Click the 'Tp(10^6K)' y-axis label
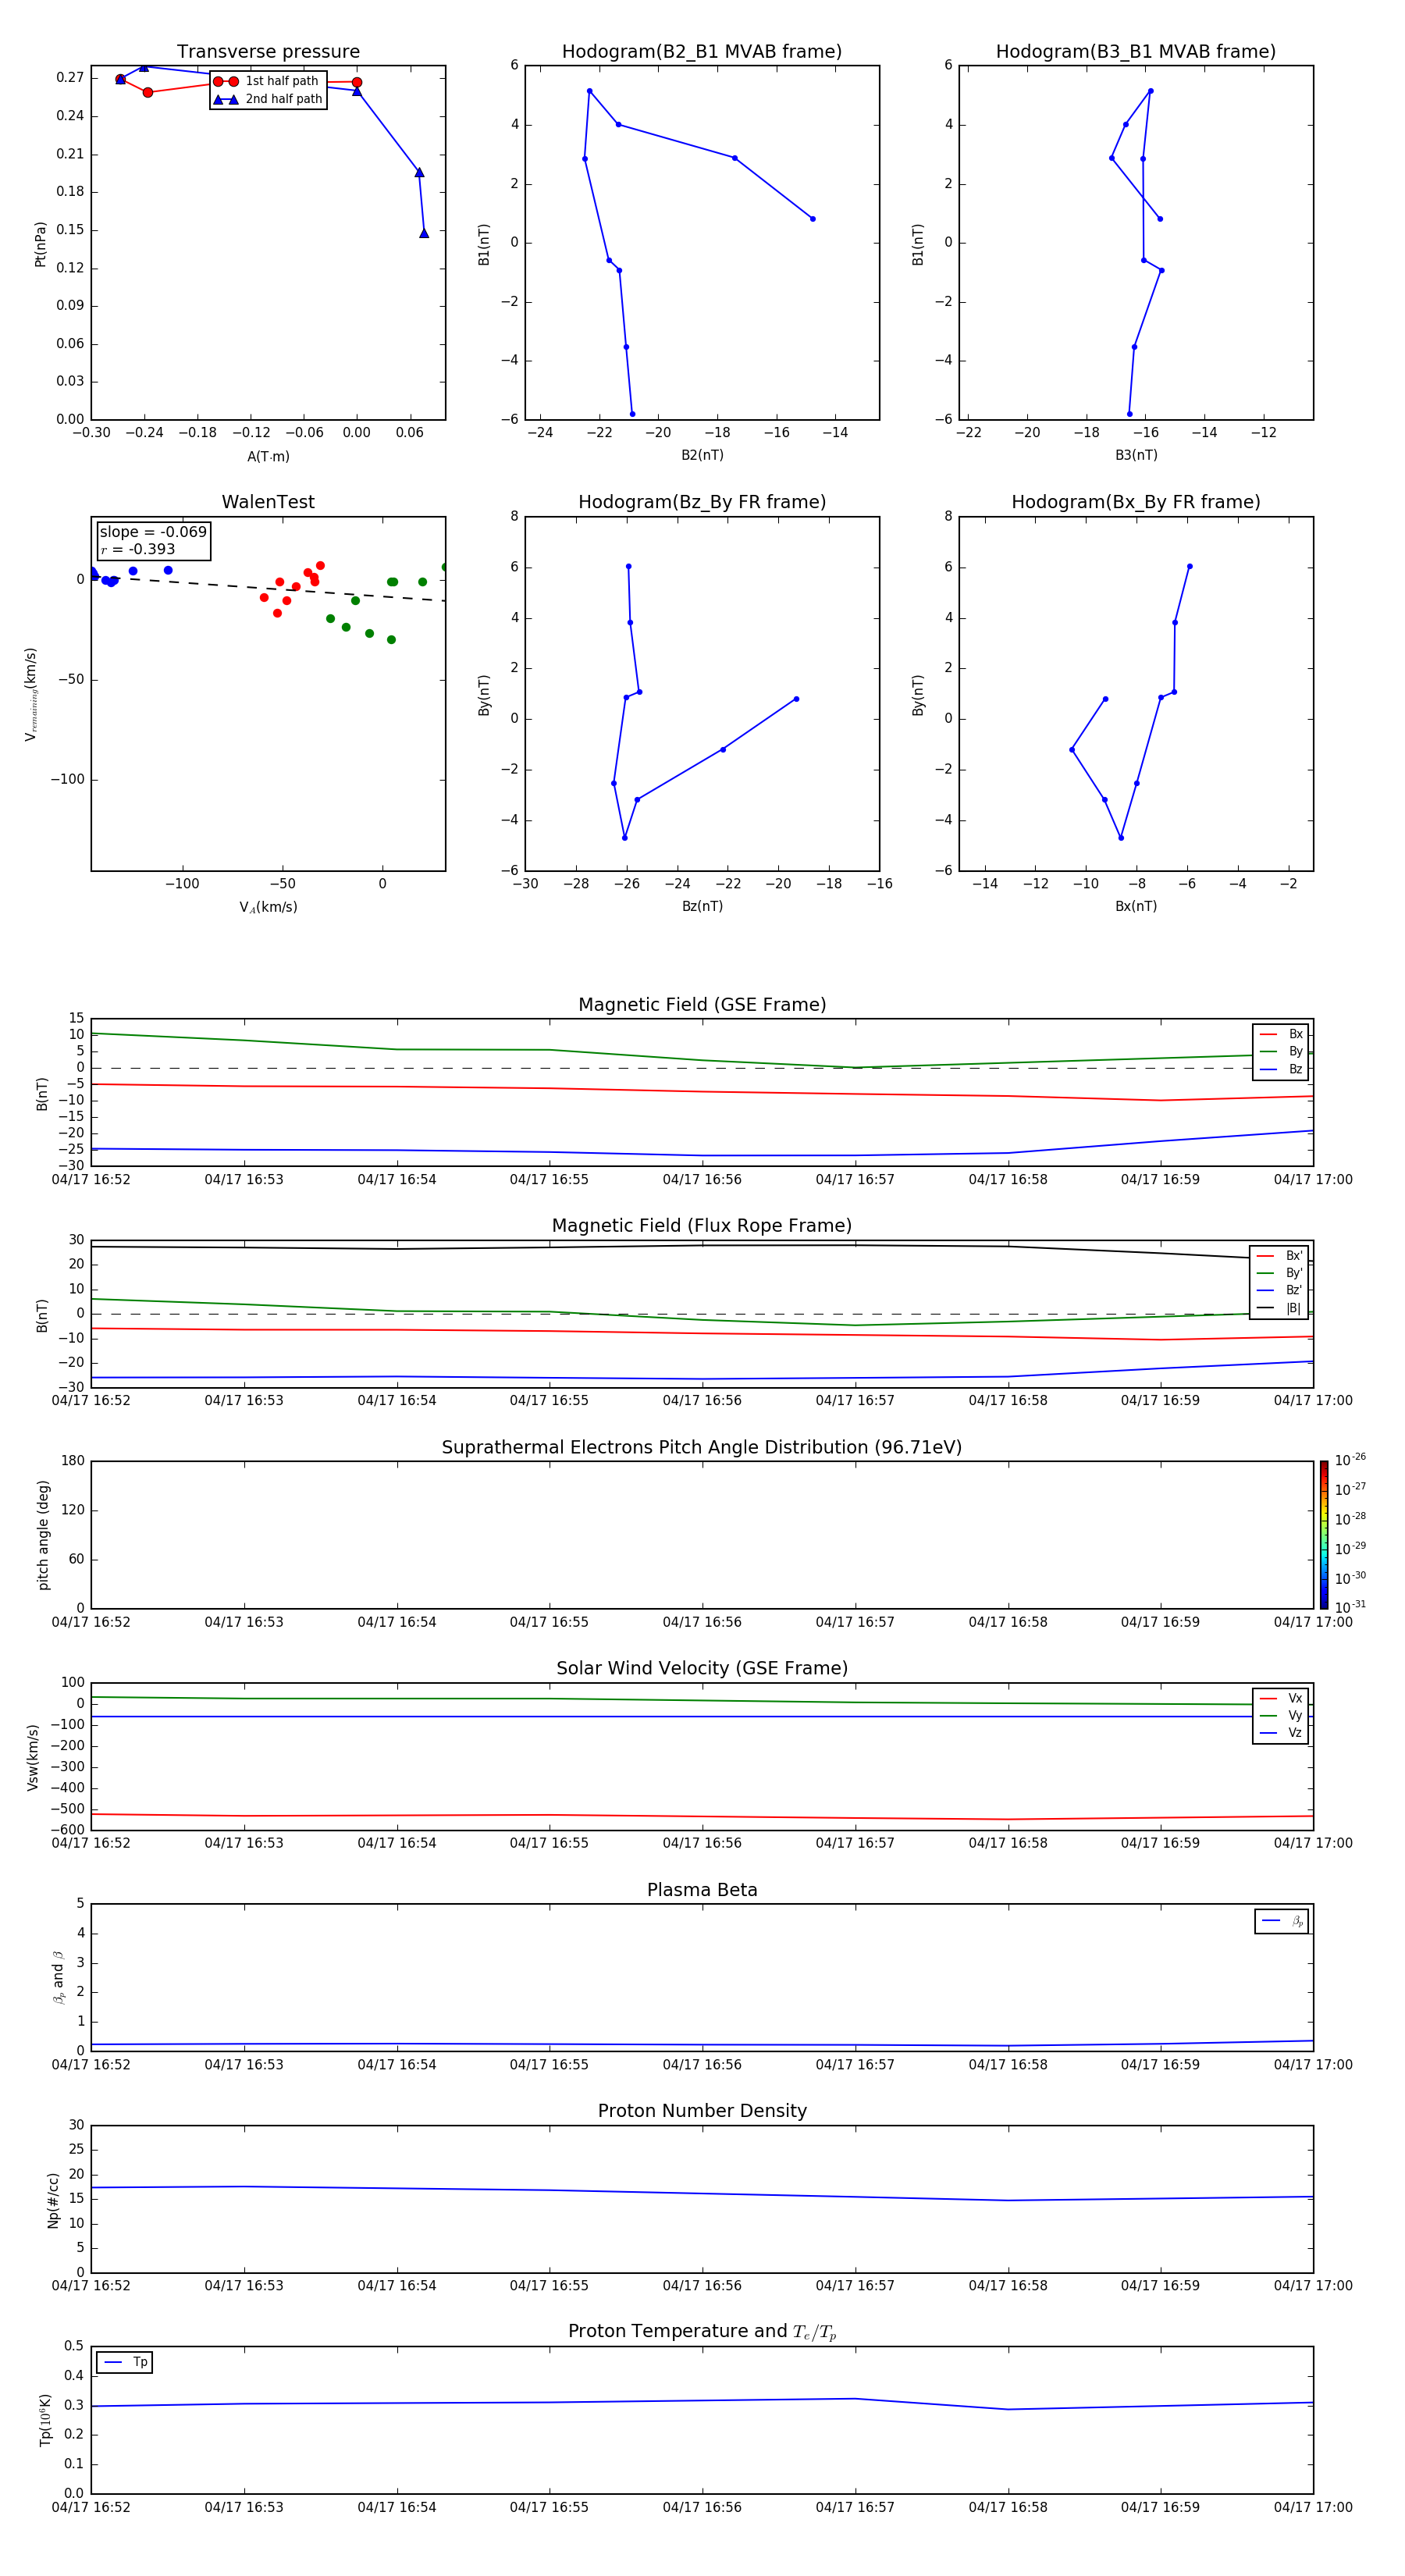This screenshot has width=1405, height=2576. point(45,2420)
